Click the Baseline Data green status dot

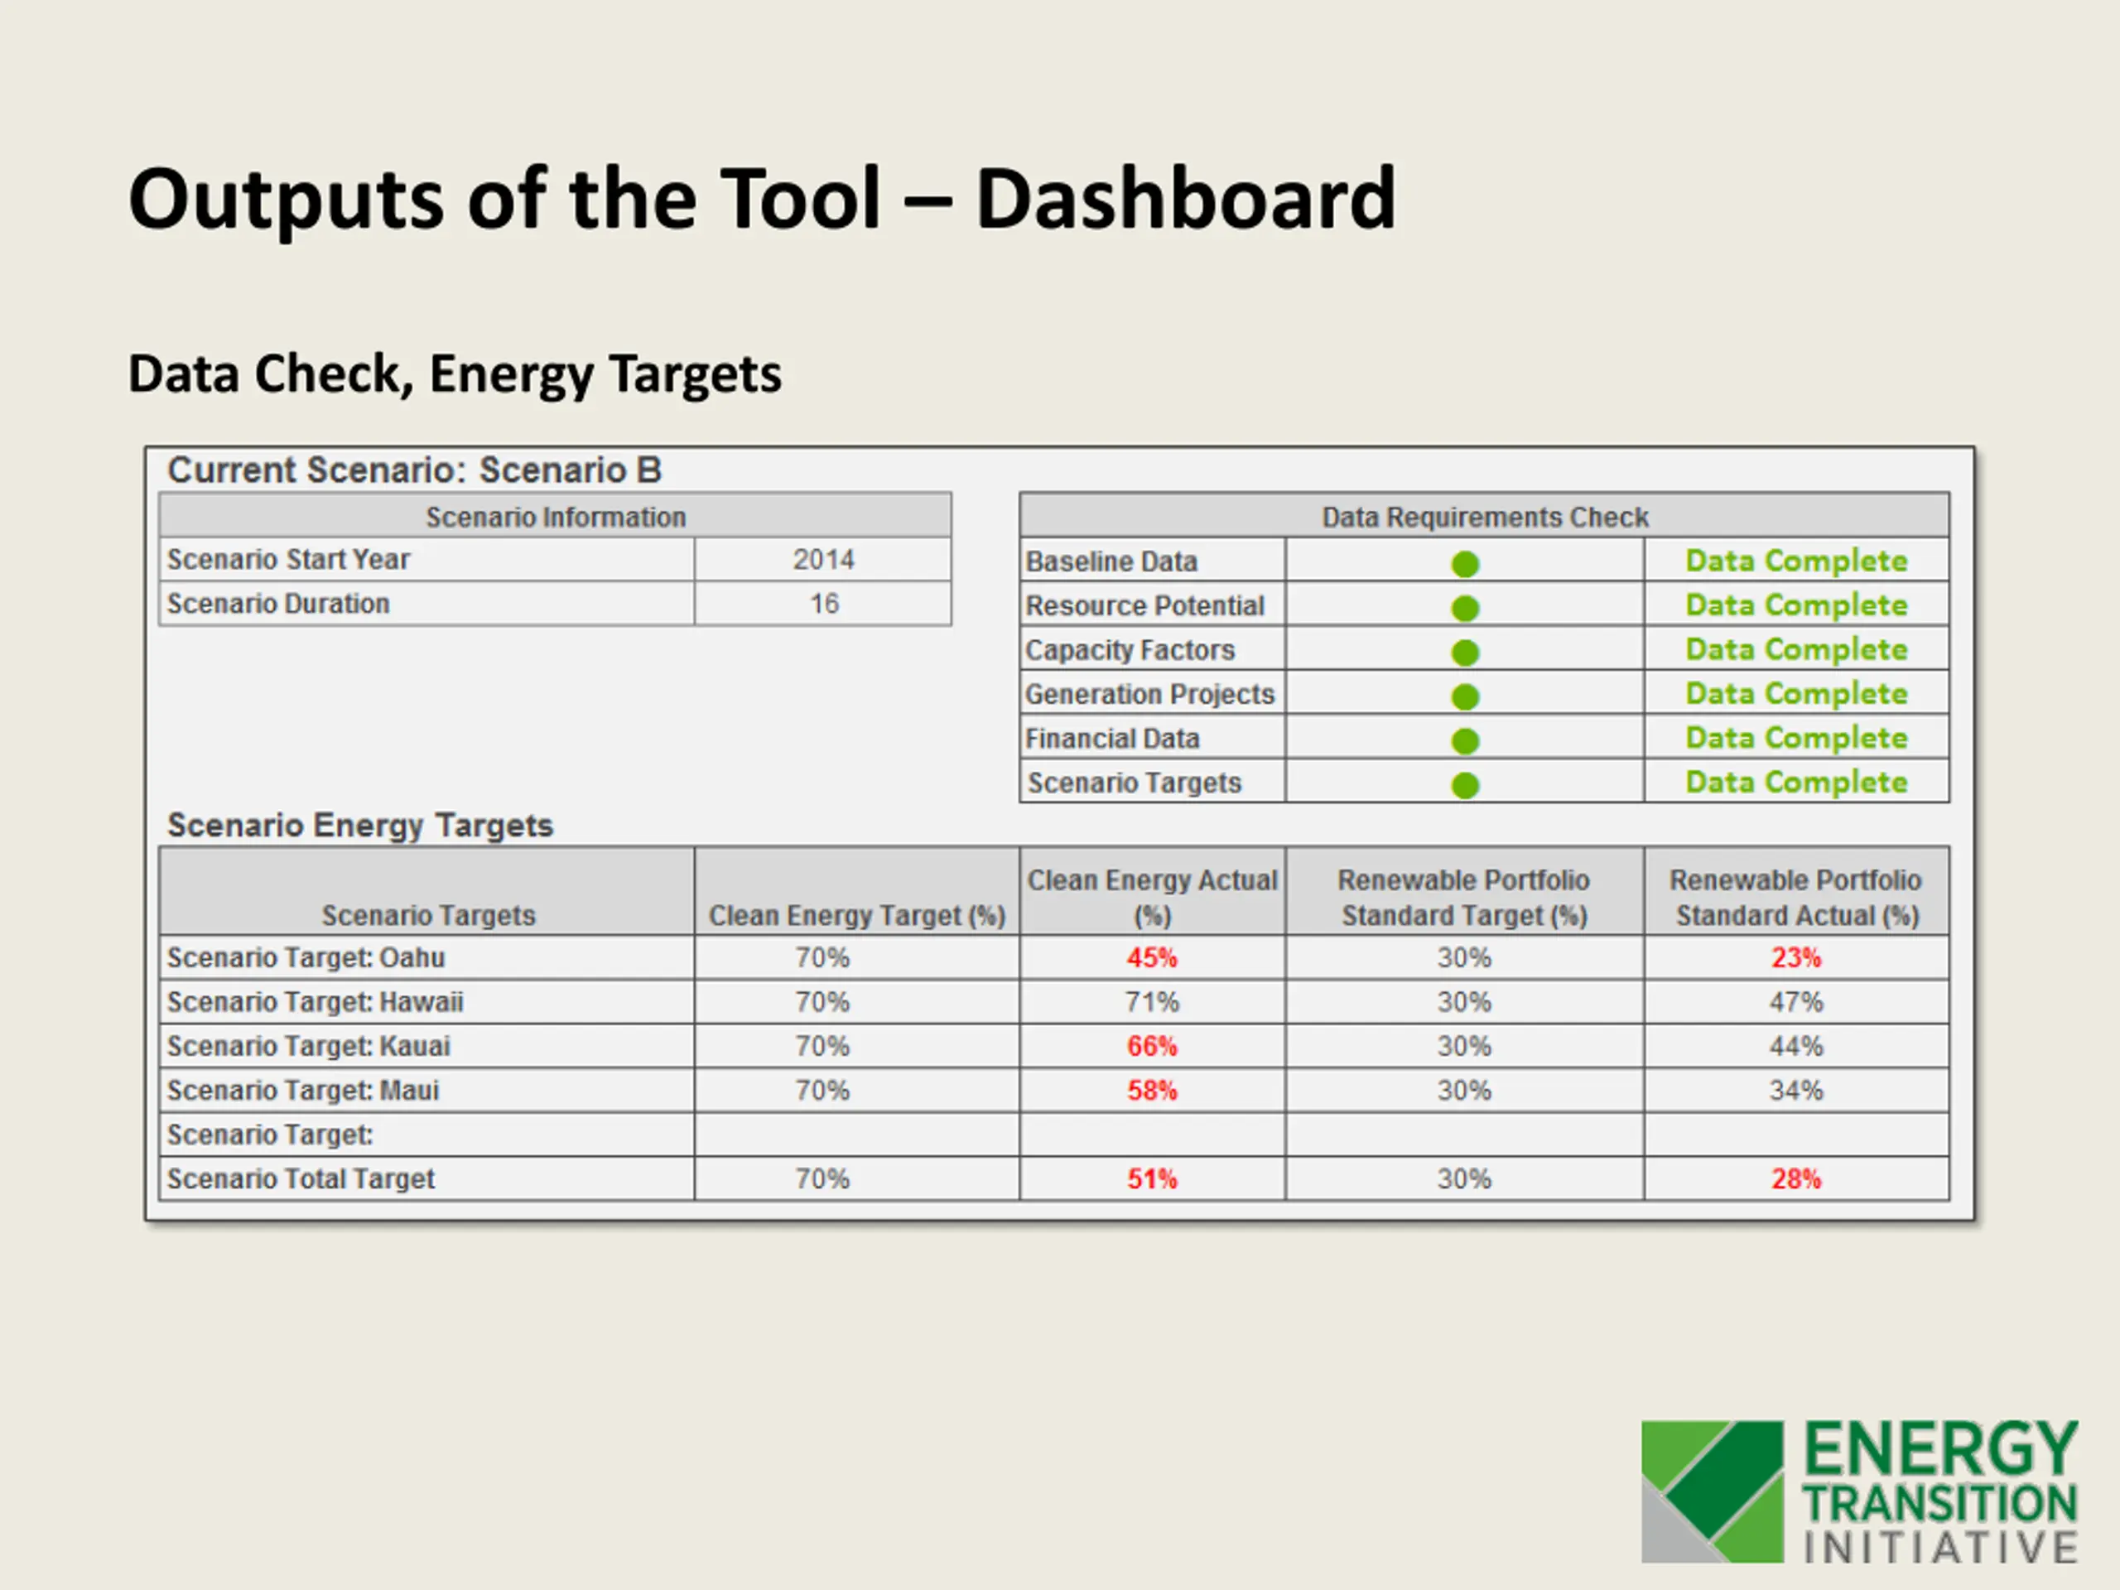[x=1466, y=565]
